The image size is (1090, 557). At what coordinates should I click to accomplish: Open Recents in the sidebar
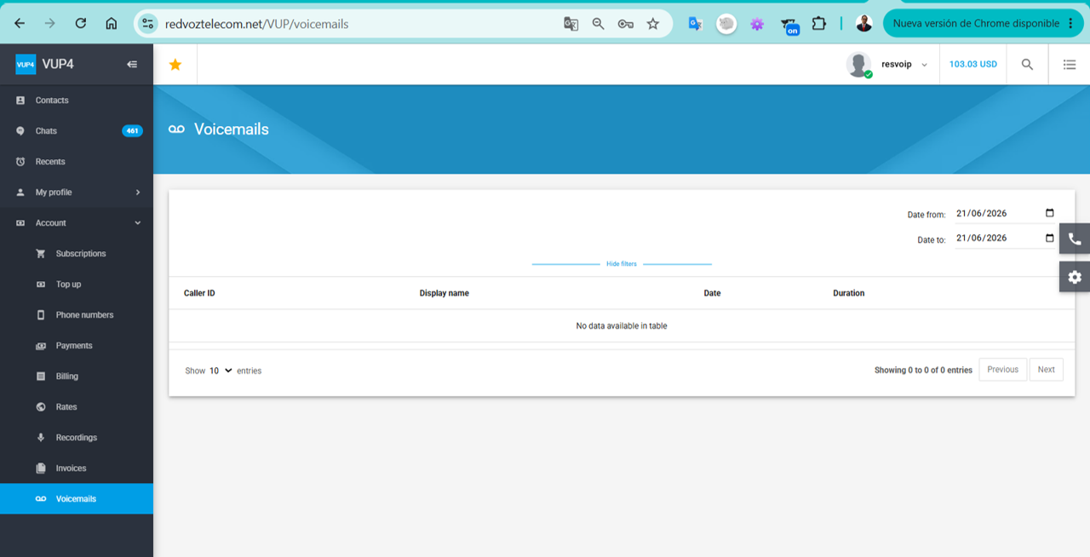point(77,162)
